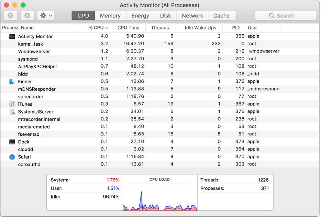Click the Idle Wake Ups column header
Viewport: 321px width, 217px height.
coord(200,28)
